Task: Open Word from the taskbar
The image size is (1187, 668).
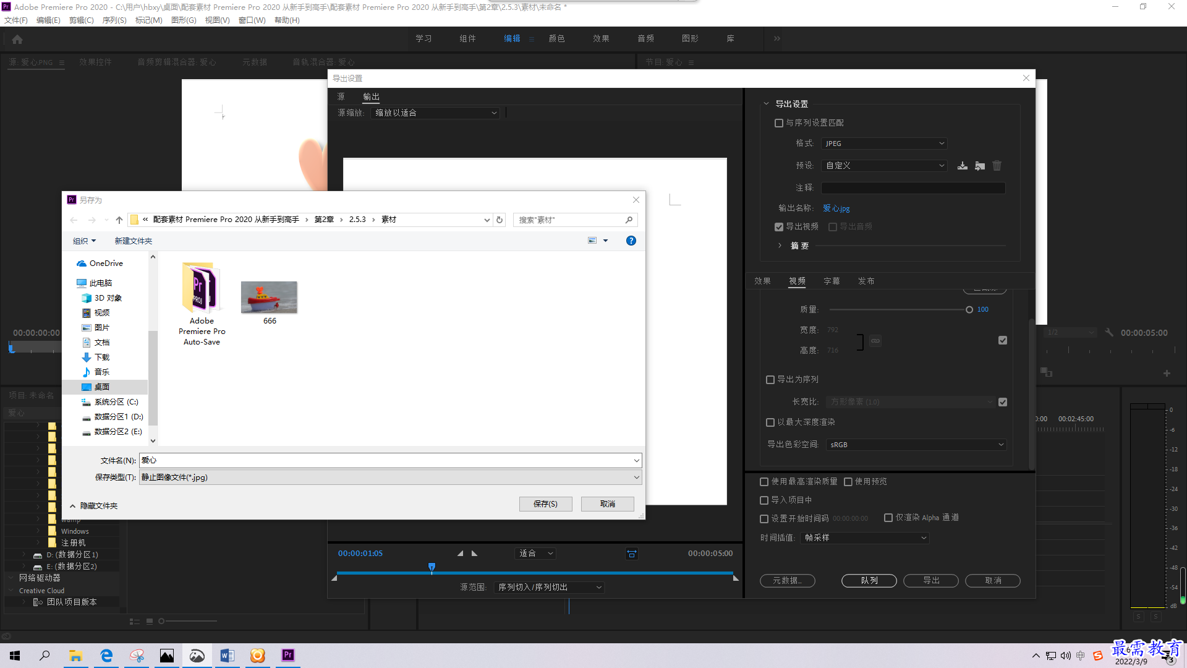Action: (227, 656)
